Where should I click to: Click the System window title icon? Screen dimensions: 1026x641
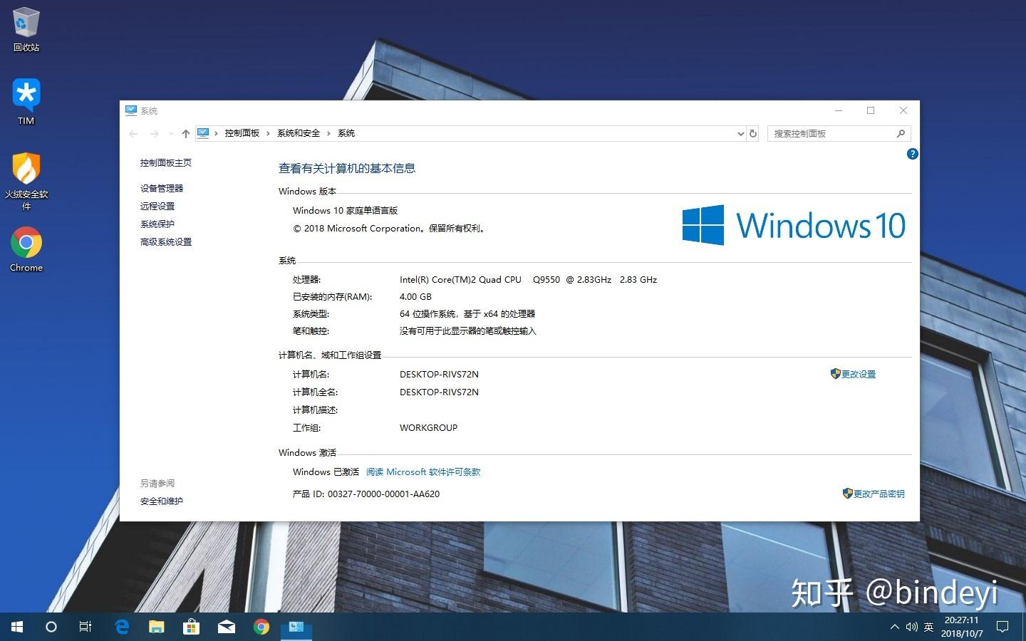131,110
